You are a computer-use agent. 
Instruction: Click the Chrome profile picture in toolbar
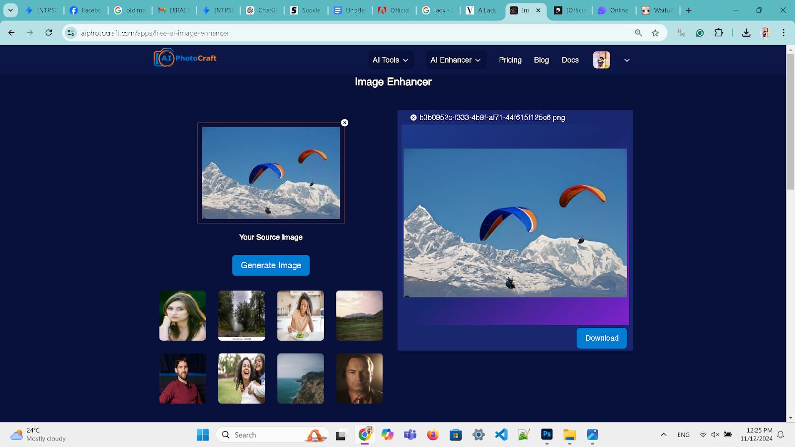765,33
